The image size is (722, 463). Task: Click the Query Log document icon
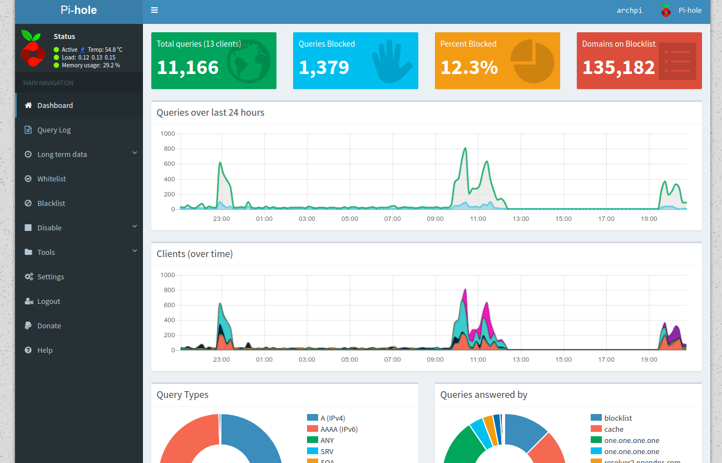click(x=28, y=130)
